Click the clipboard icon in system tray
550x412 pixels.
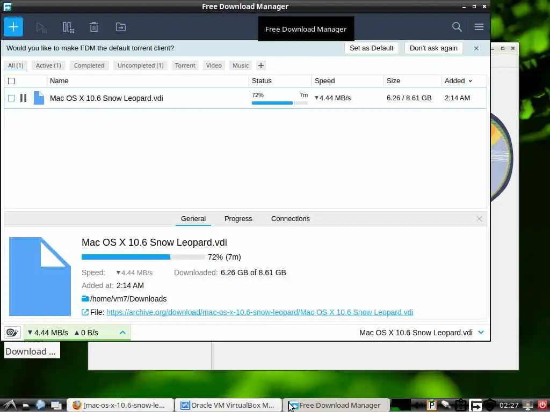[x=461, y=406]
